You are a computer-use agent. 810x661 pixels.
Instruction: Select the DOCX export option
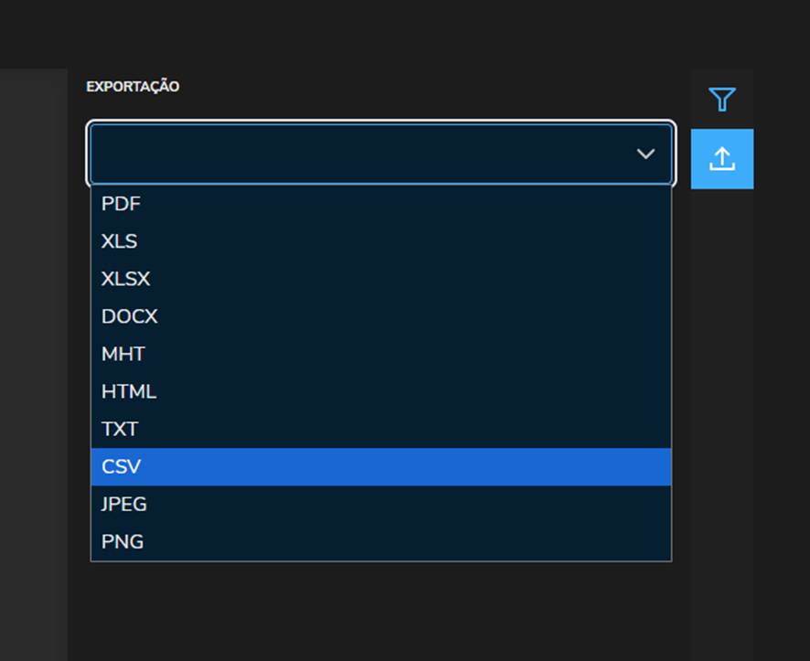pyautogui.click(x=130, y=316)
